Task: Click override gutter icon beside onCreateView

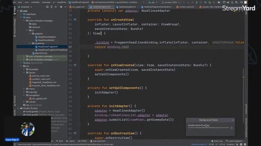Action: 75,20
